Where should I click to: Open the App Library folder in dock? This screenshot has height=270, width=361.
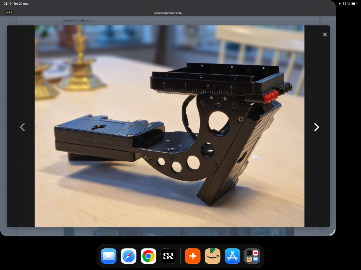[x=252, y=256]
